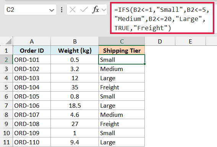Click the Medium cell in ORD-102 row
The width and height of the screenshot is (217, 147).
click(x=122, y=69)
